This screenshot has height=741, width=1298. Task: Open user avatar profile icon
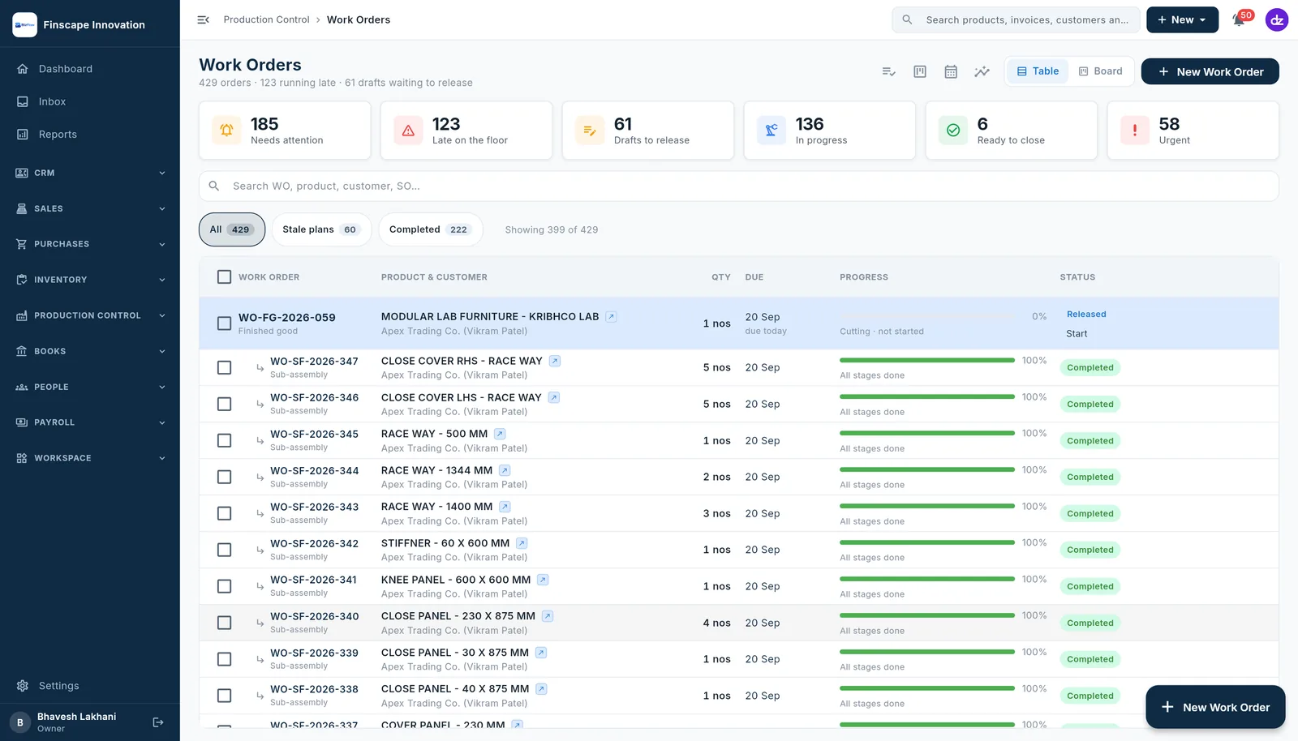coord(1277,19)
